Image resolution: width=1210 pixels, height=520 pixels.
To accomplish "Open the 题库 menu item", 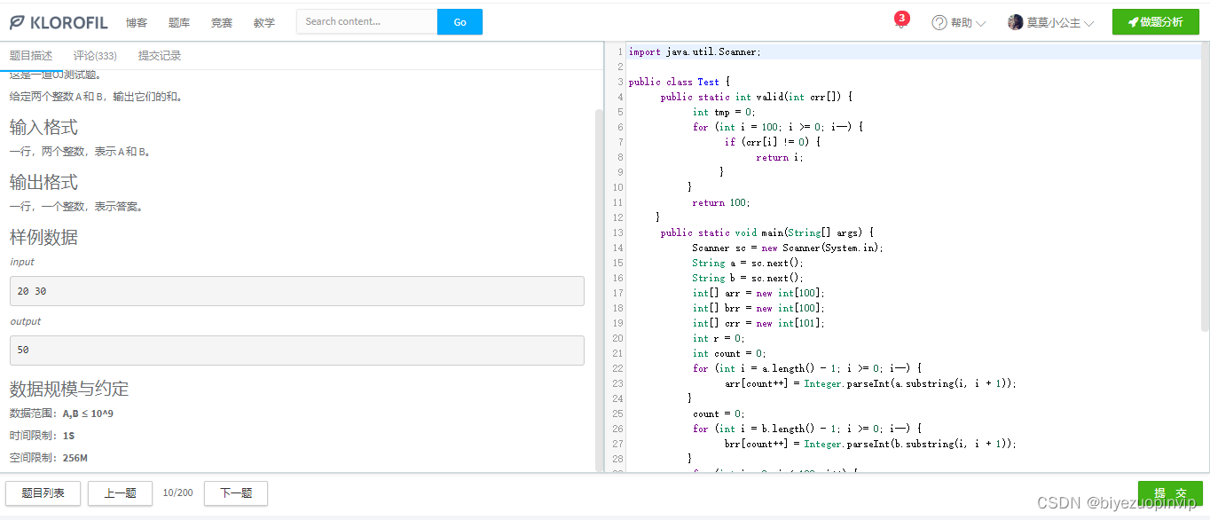I will tap(179, 23).
